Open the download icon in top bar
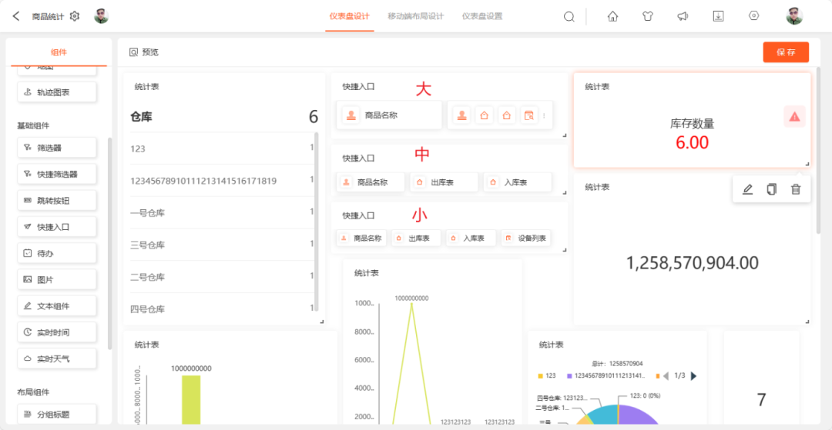This screenshot has height=430, width=832. [718, 16]
